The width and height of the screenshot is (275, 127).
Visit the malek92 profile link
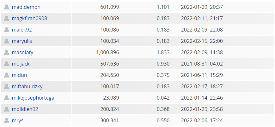point(22,30)
